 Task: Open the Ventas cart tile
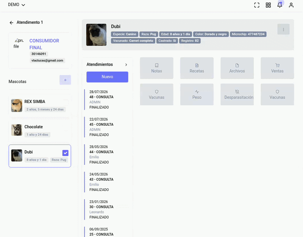[277, 68]
